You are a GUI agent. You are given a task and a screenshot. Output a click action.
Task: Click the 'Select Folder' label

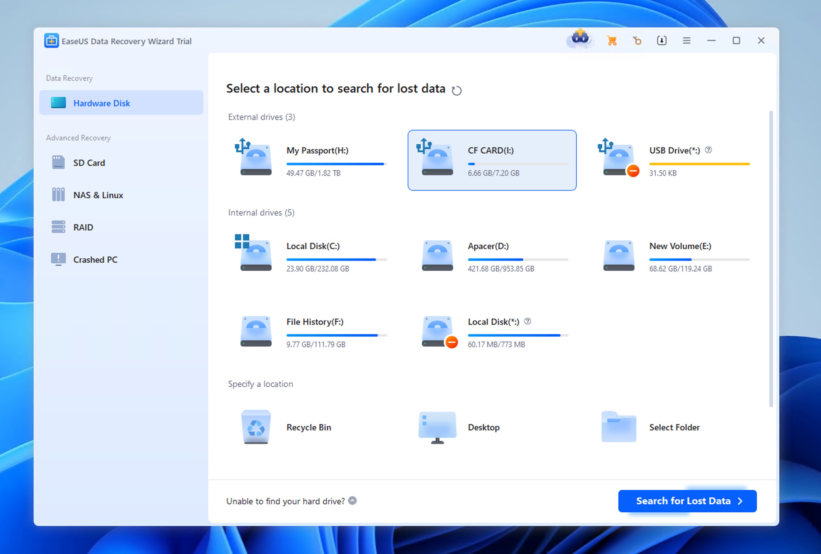tap(674, 427)
